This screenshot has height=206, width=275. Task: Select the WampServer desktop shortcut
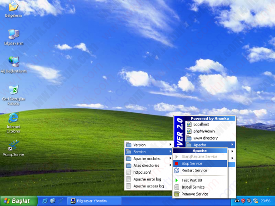(x=14, y=148)
